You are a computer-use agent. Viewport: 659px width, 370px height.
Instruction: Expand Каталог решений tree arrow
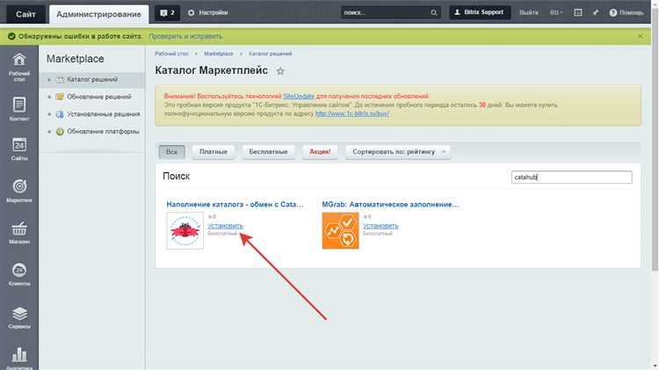[49, 79]
